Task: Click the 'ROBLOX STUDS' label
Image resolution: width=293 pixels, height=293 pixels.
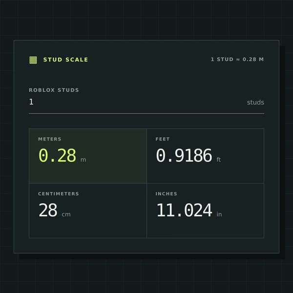Action: [54, 90]
